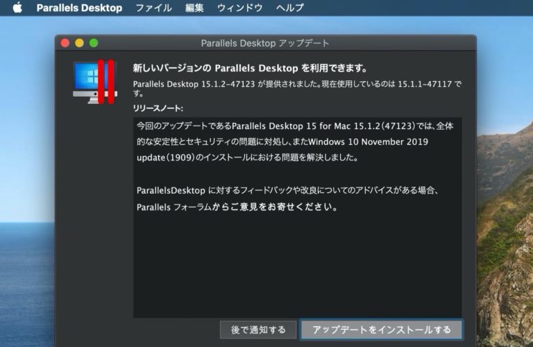The width and height of the screenshot is (533, 347).
Task: Open the Apple menu
Action: click(x=17, y=8)
